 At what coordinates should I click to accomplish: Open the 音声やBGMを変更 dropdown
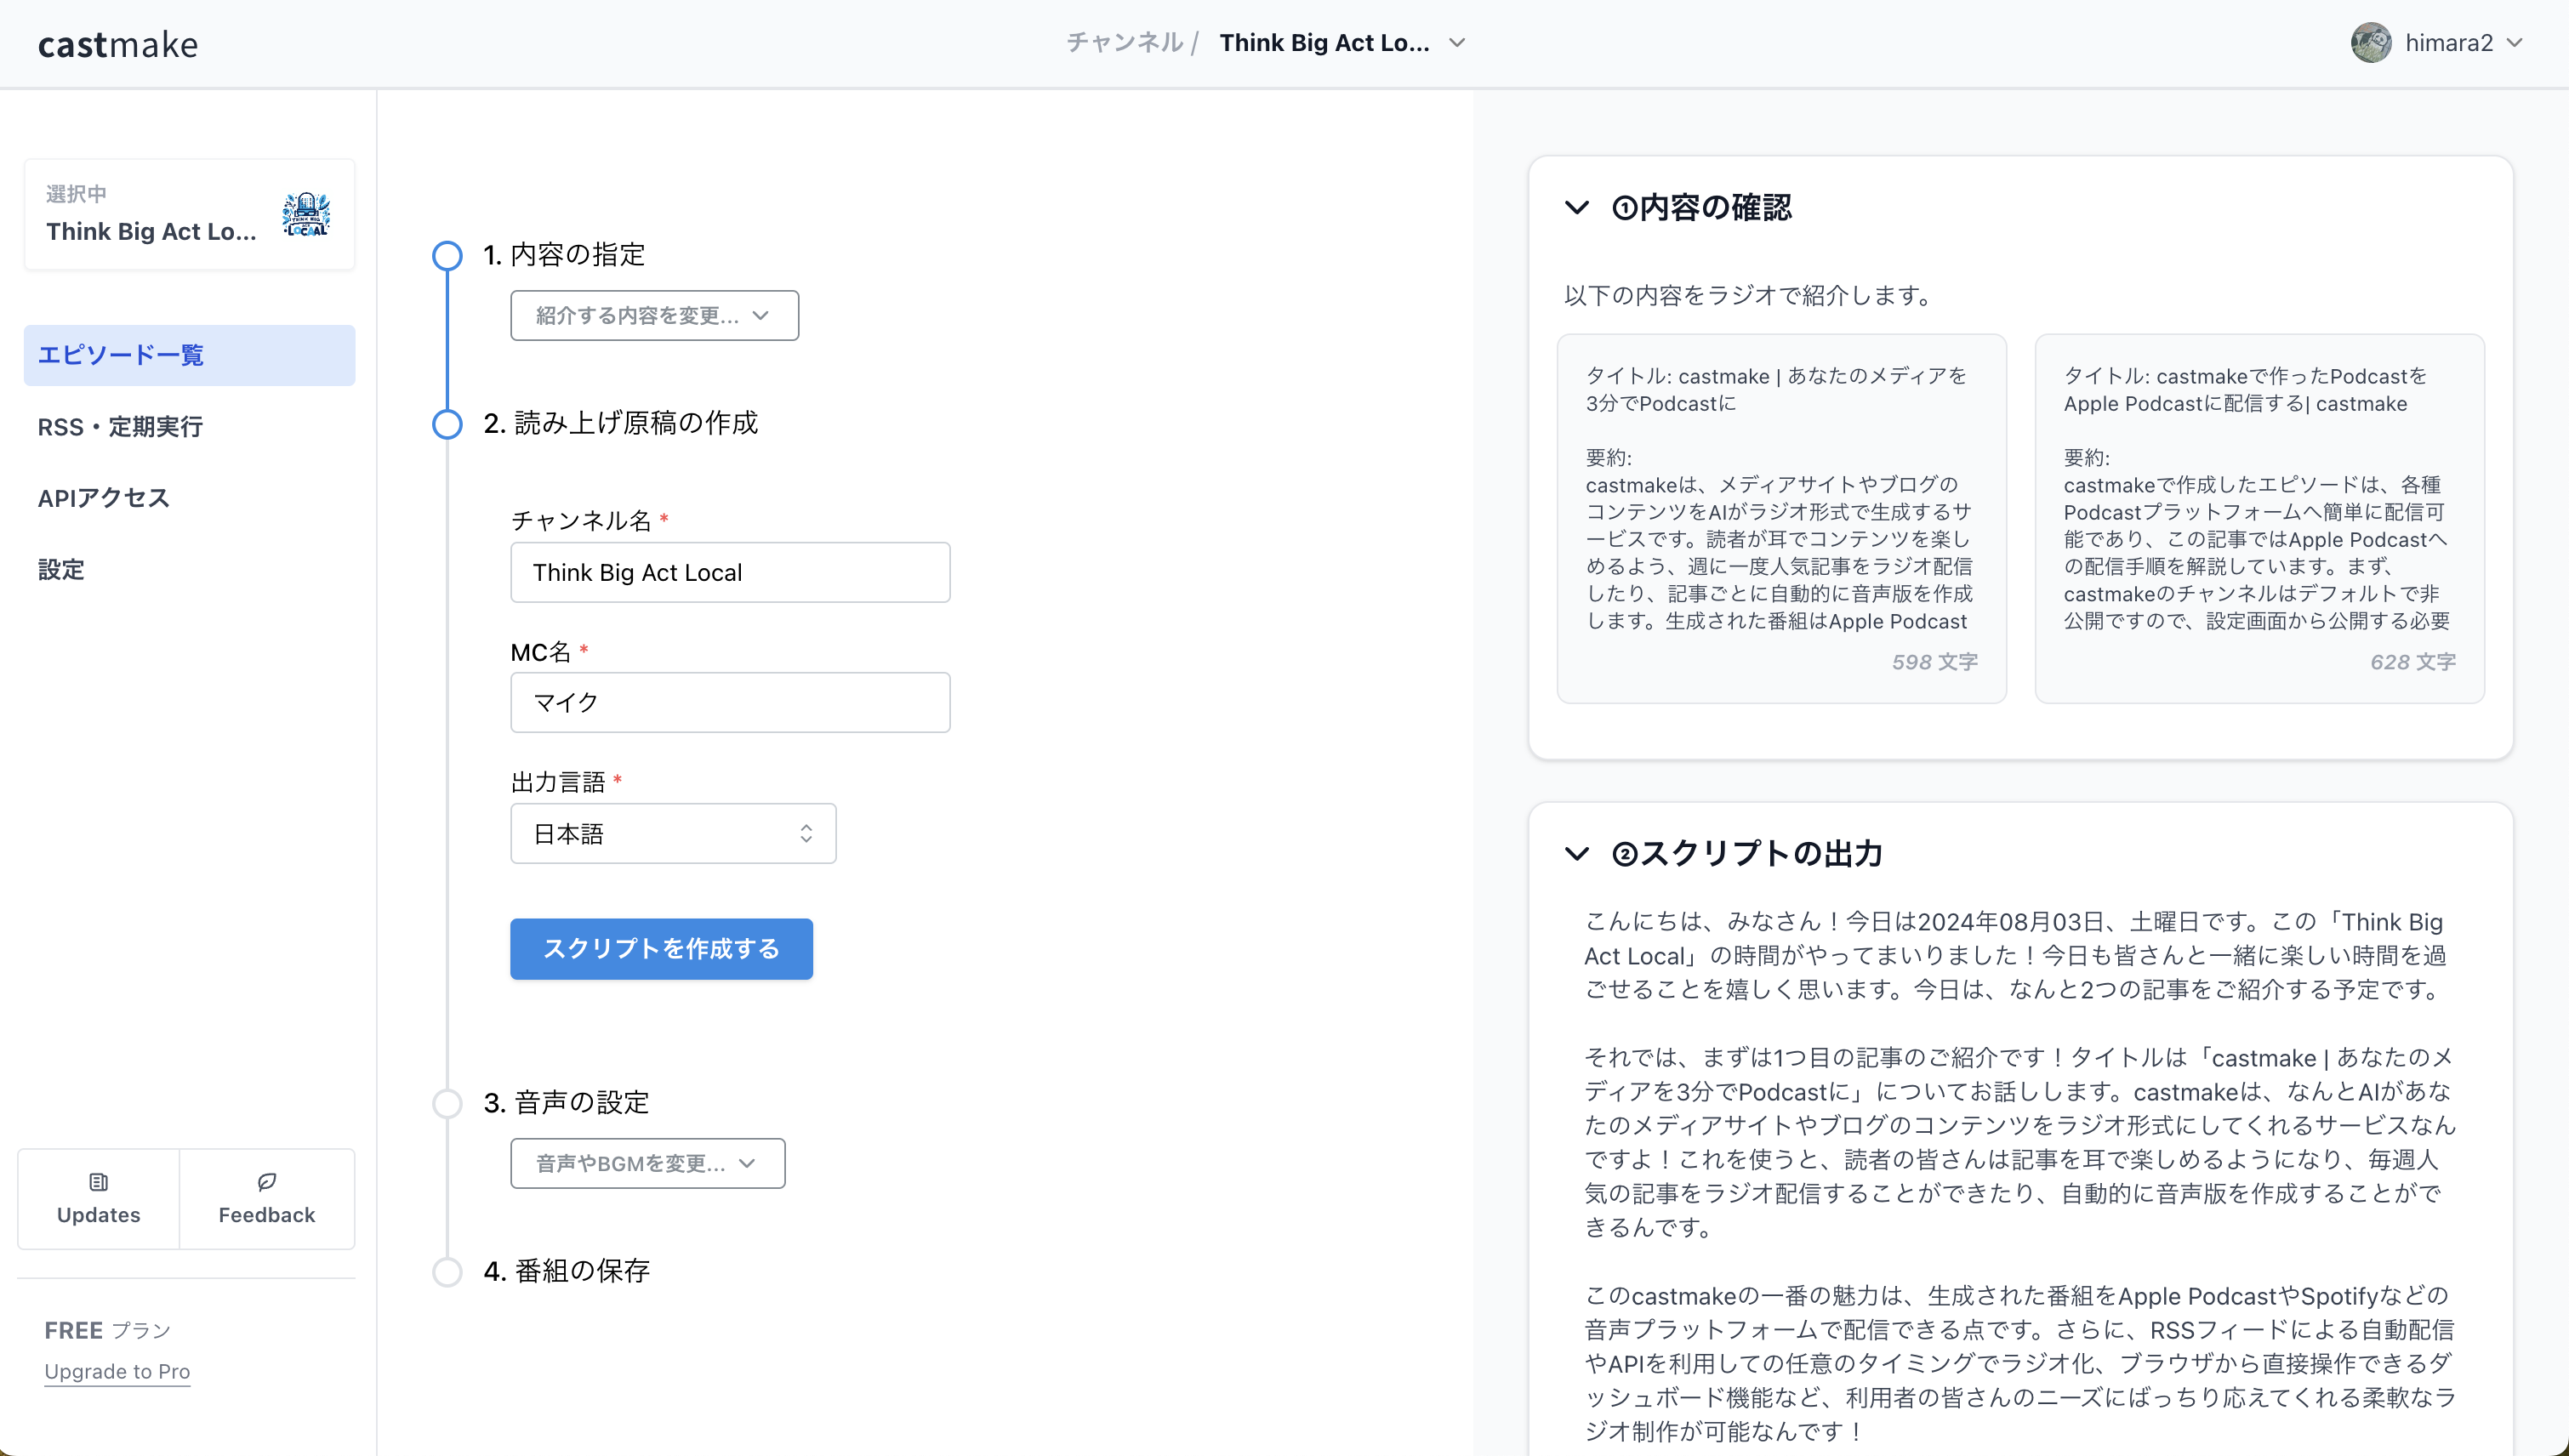click(x=647, y=1163)
